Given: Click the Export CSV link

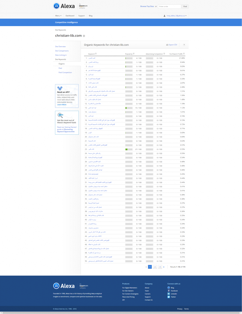Looking at the screenshot, I should [x=172, y=45].
